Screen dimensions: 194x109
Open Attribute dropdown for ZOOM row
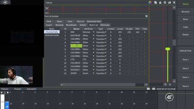pyautogui.click(x=93, y=73)
